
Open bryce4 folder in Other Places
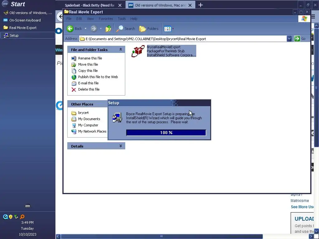pyautogui.click(x=83, y=113)
